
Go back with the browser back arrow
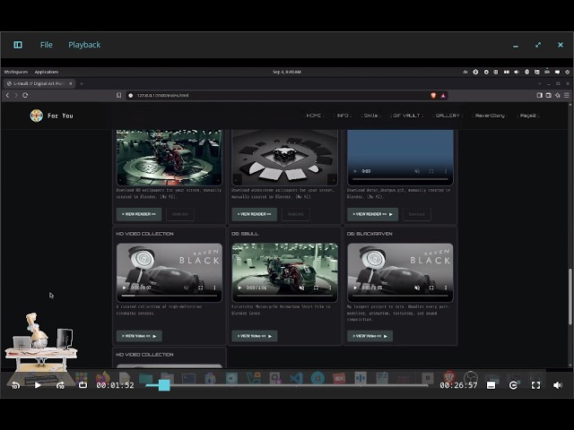(7, 96)
